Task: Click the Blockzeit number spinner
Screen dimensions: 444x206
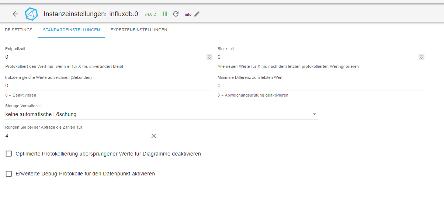Action: 422,57
